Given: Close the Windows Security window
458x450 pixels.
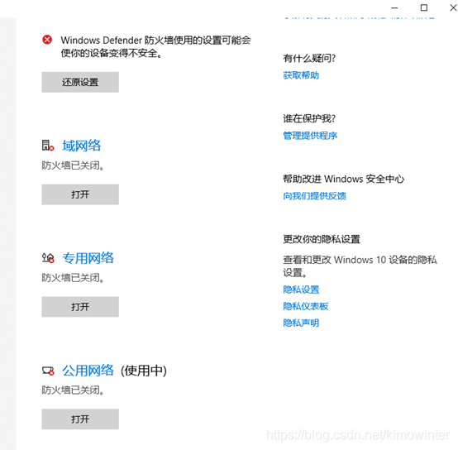Looking at the screenshot, I should point(453,7).
